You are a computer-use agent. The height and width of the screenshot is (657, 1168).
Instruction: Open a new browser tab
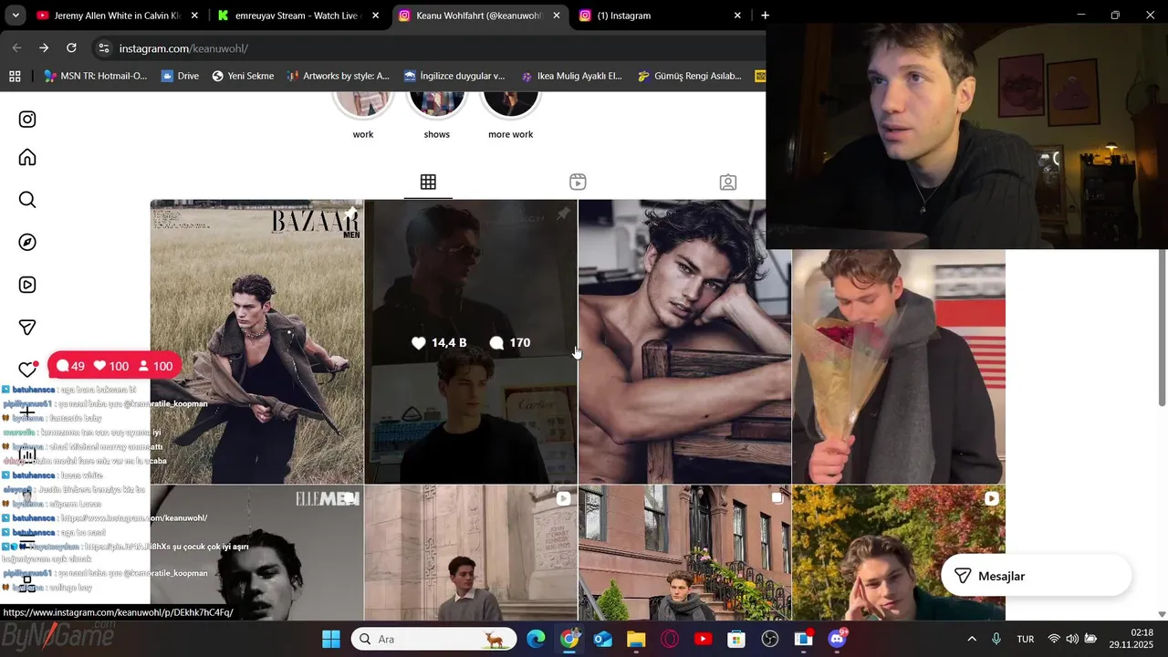[x=765, y=16]
